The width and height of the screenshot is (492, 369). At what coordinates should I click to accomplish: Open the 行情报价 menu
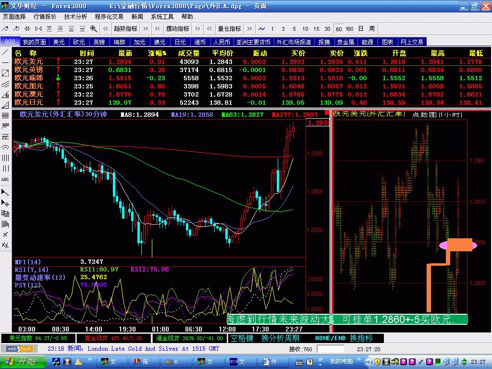(45, 17)
